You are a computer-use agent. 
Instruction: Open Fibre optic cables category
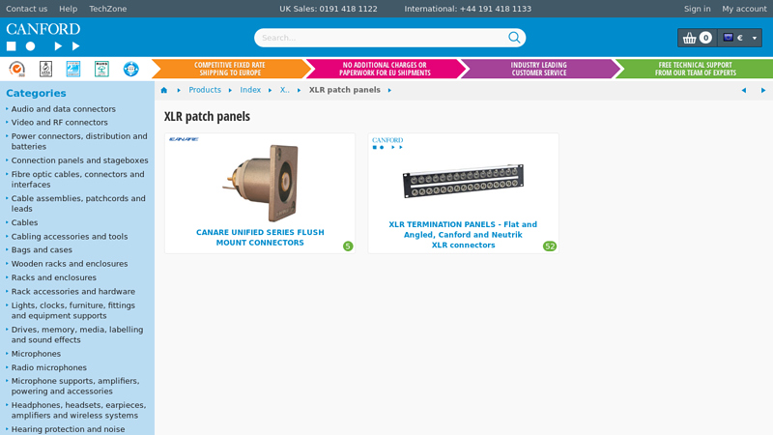pos(77,179)
